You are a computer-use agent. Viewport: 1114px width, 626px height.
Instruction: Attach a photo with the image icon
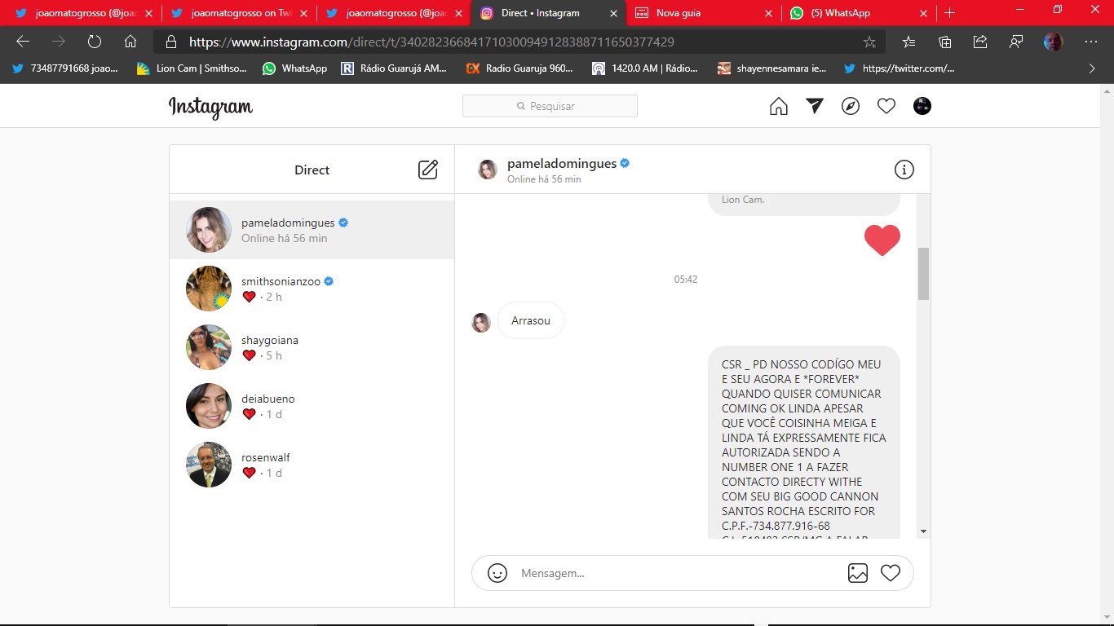click(x=858, y=573)
